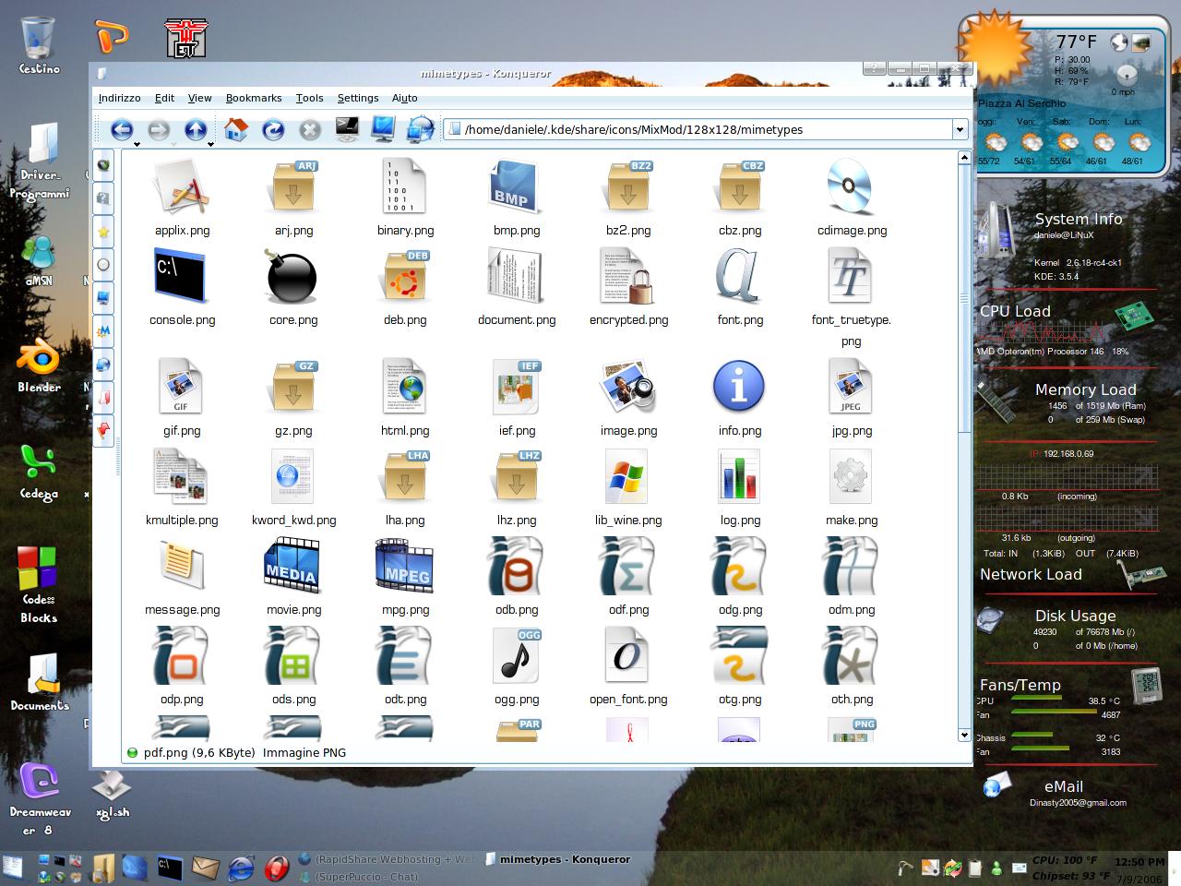Image resolution: width=1181 pixels, height=886 pixels.
Task: Launch aMSN from the desktop
Action: 39,261
